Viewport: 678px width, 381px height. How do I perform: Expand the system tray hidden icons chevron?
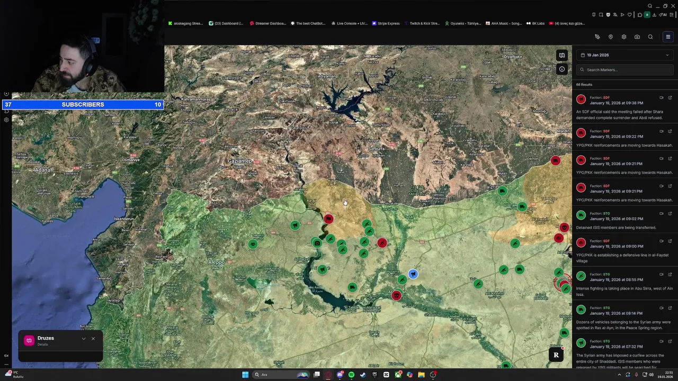coord(619,375)
